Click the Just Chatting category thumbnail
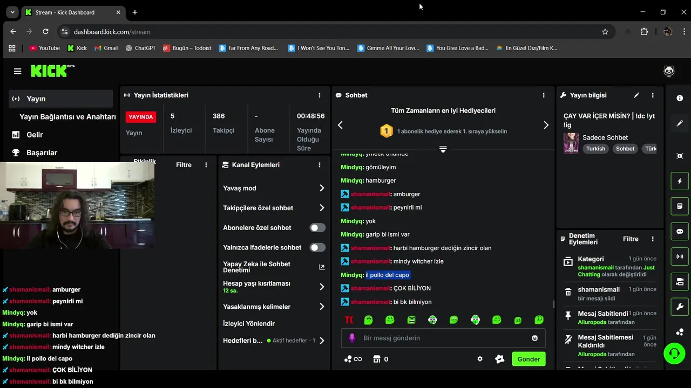Screen dimensions: 691x388 (x=571, y=143)
